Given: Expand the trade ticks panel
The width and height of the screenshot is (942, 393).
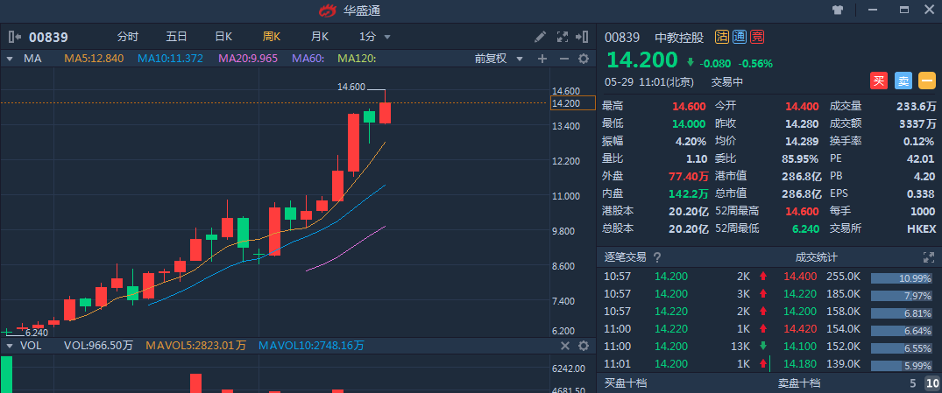Looking at the screenshot, I should pos(929,257).
